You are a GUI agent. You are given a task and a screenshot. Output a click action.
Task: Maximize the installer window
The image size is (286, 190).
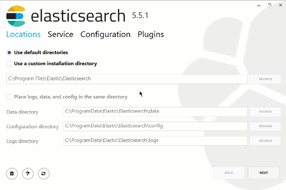click(x=270, y=5)
